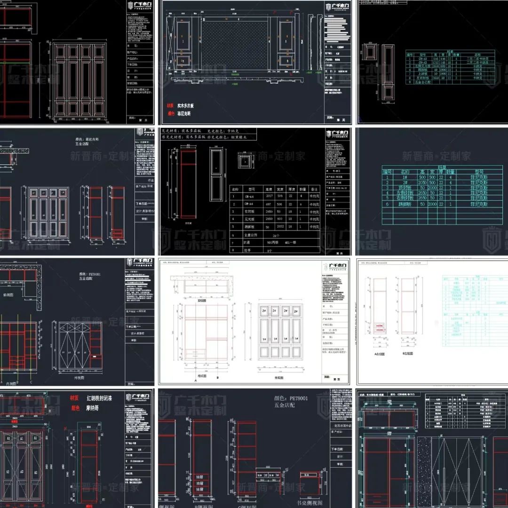508x508 pixels.
Task: Click the 广千木门 logo in the headboard wall drawing
Action: (x=338, y=8)
